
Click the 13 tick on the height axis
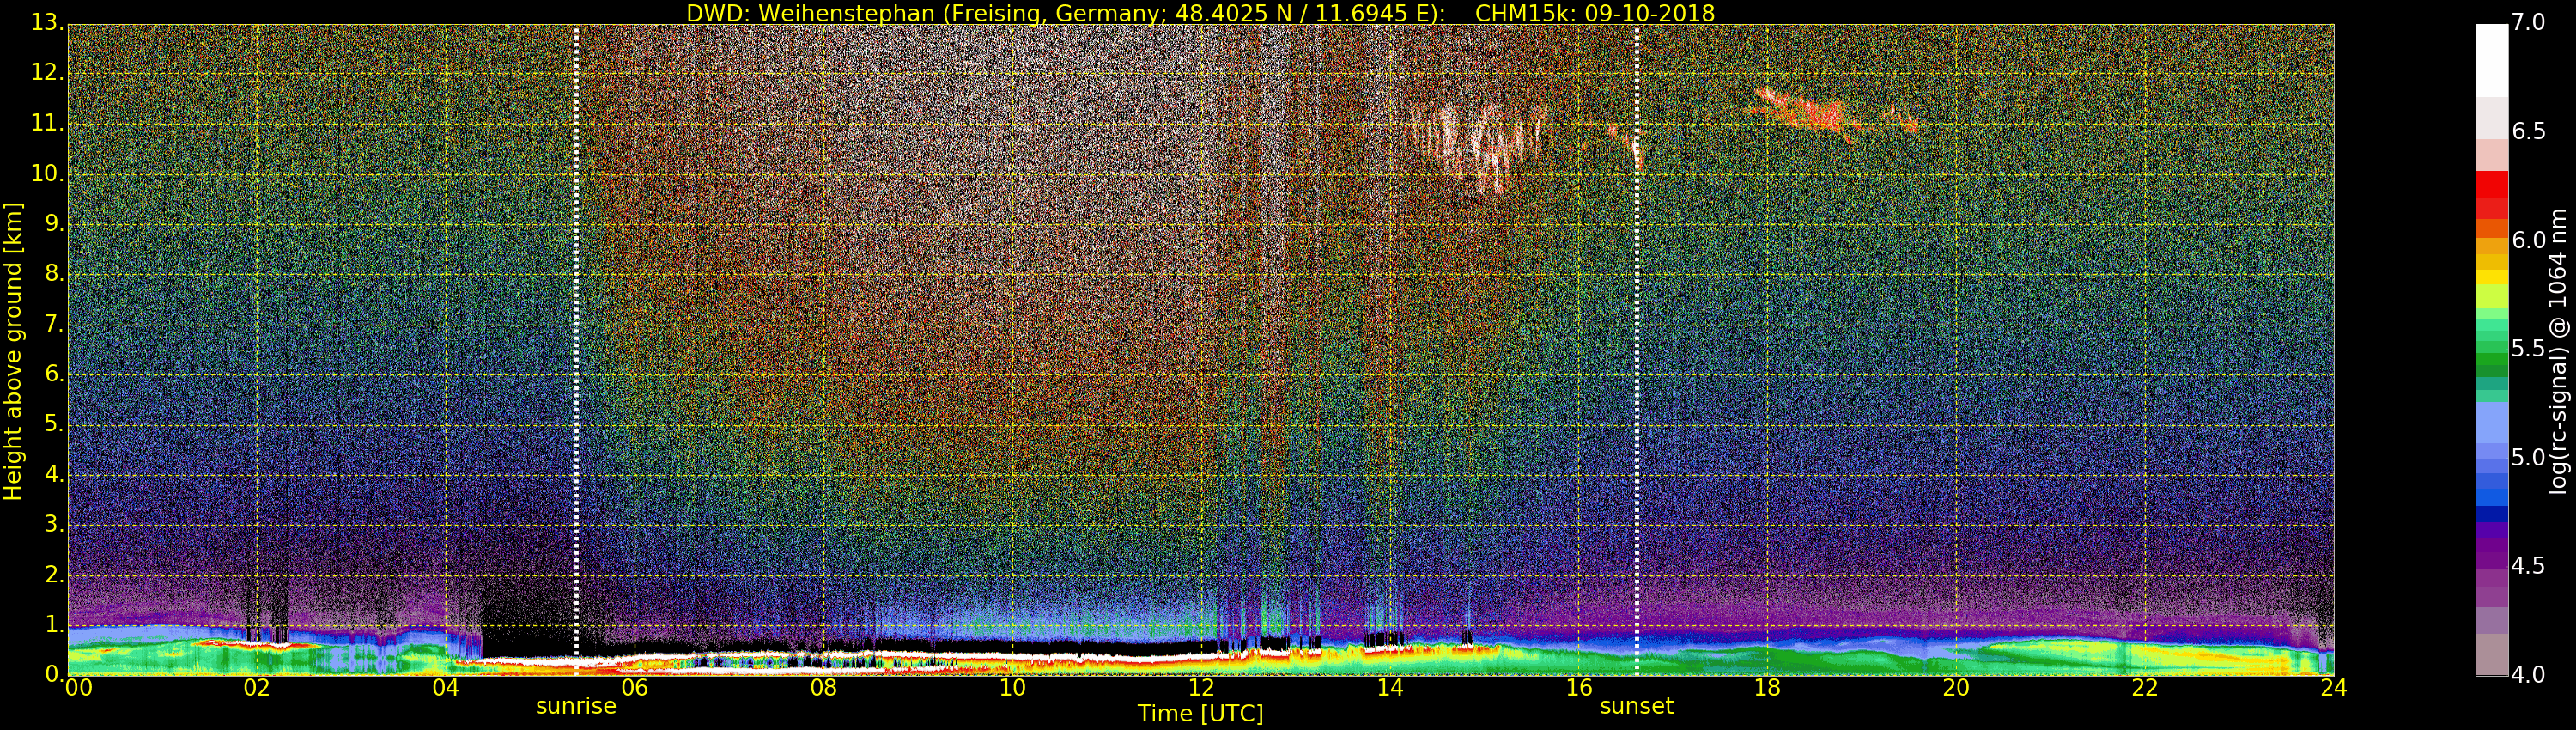(x=45, y=22)
